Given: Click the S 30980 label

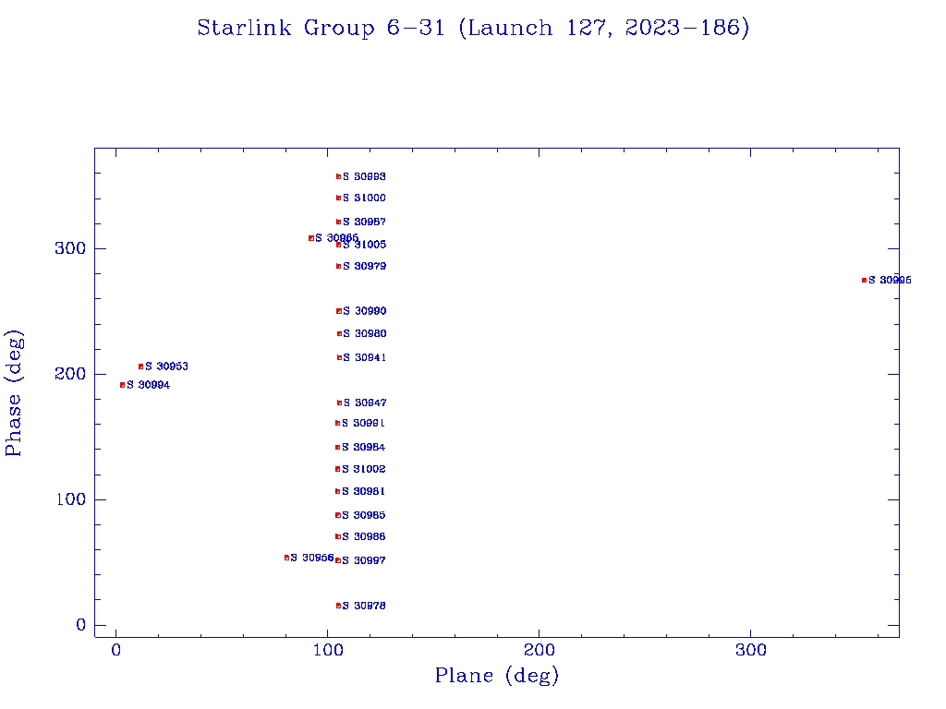Looking at the screenshot, I should (364, 333).
